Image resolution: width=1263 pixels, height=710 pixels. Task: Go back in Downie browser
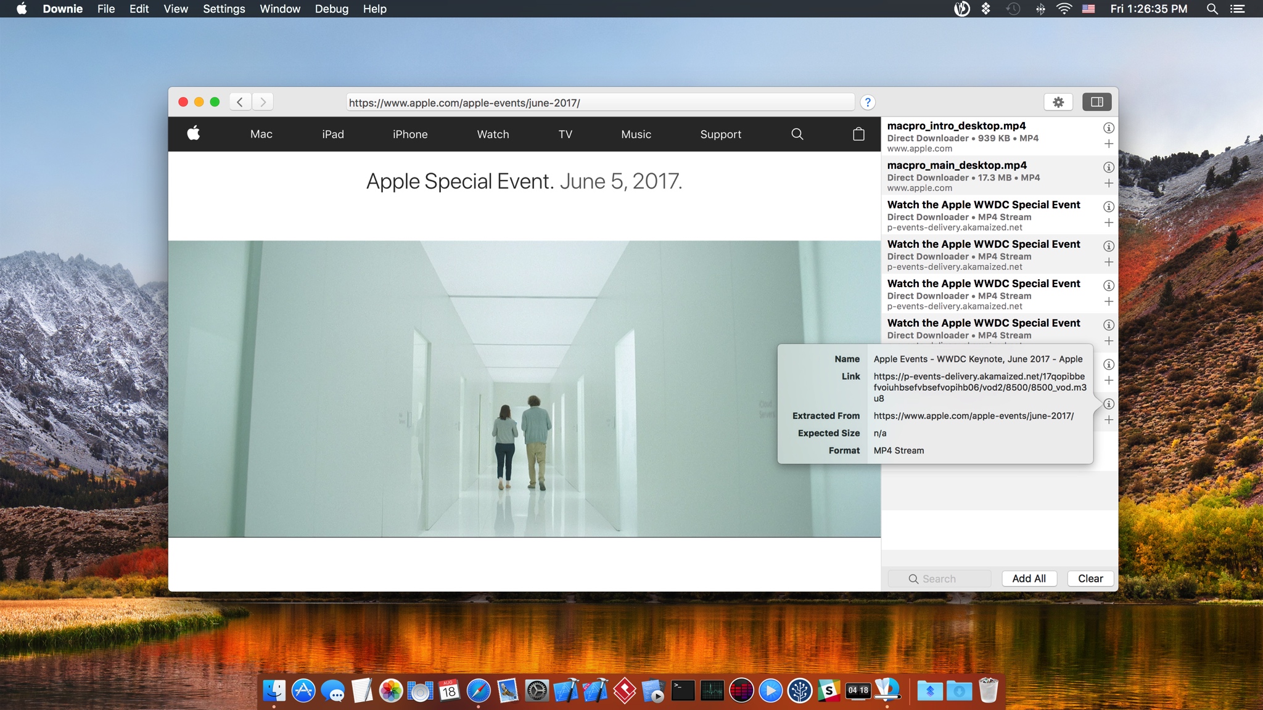pos(240,102)
